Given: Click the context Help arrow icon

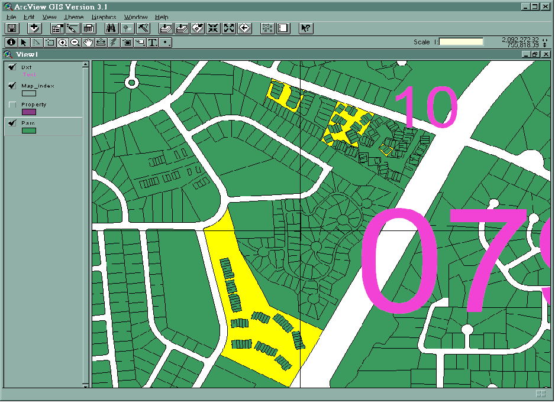Looking at the screenshot, I should [x=305, y=28].
